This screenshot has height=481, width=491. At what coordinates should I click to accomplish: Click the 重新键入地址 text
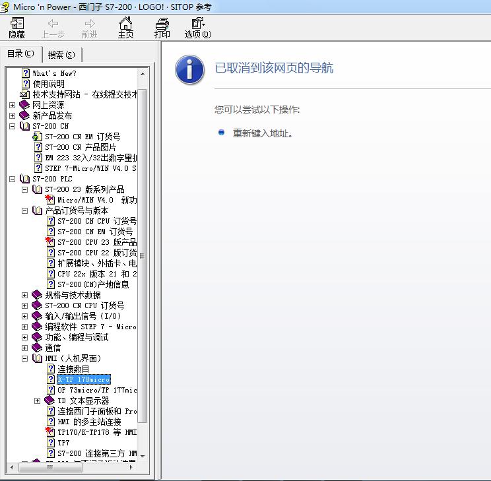pos(263,133)
